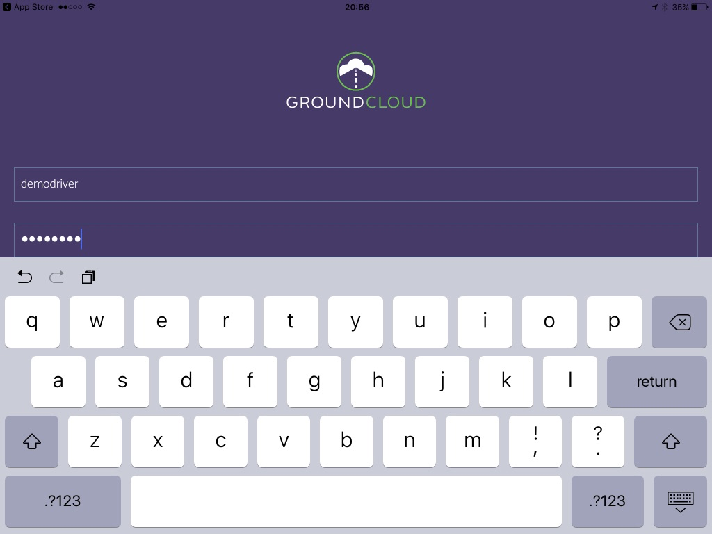Screen dimensions: 712x534
Task: Hide the keyboard with dismiss key
Action: pyautogui.click(x=680, y=501)
